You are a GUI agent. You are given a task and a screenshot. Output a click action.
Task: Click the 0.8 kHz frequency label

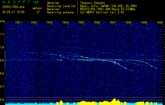[x=2, y=73]
